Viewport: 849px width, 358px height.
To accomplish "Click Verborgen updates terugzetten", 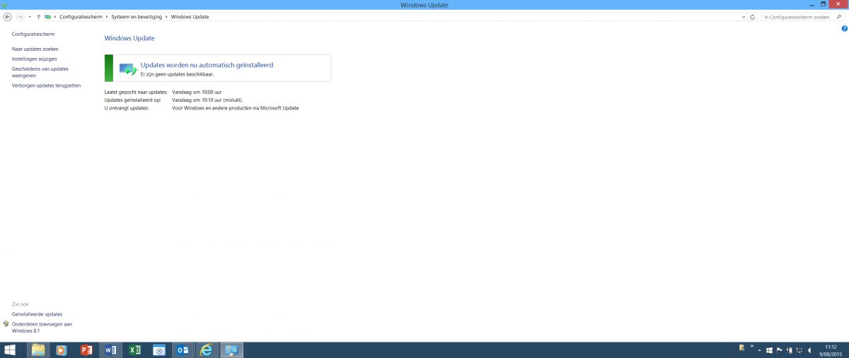I will pyautogui.click(x=47, y=85).
